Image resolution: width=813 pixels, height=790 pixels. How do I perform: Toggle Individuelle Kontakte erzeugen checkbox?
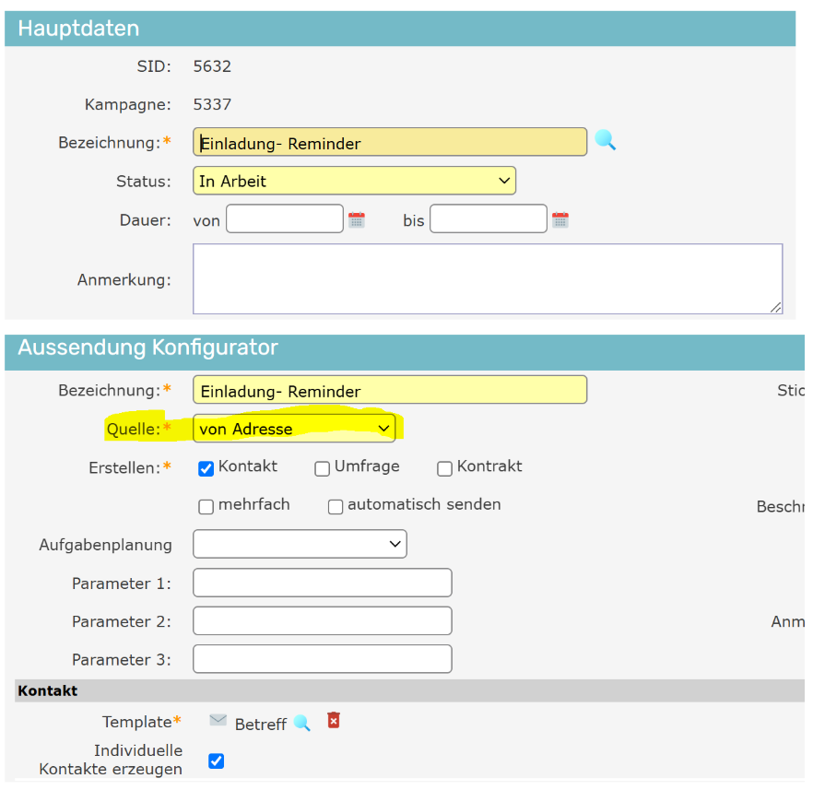pyautogui.click(x=216, y=761)
